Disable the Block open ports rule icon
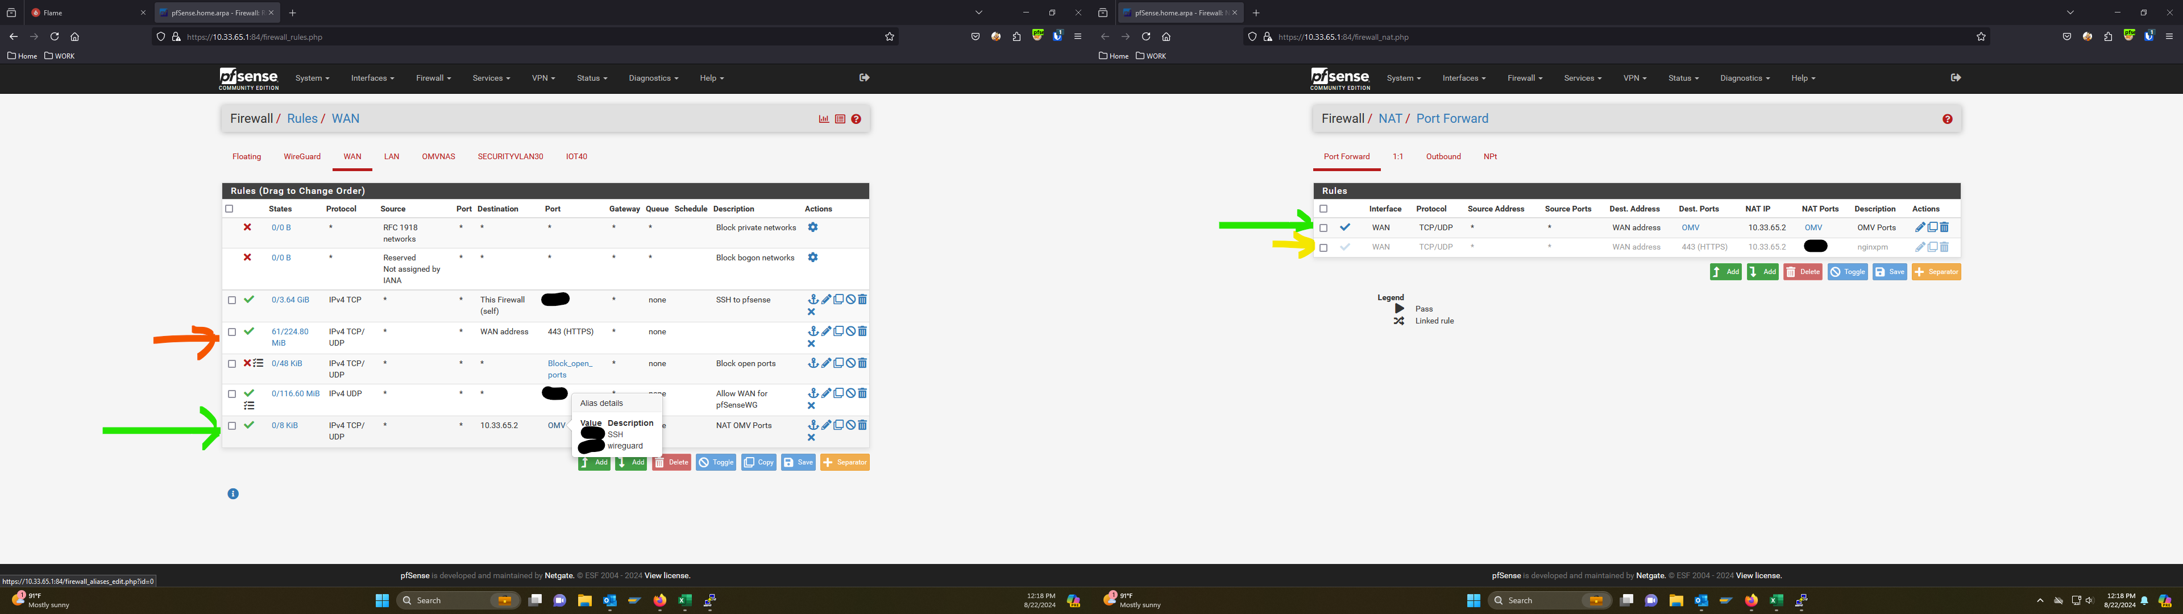The height and width of the screenshot is (614, 2183). [851, 363]
